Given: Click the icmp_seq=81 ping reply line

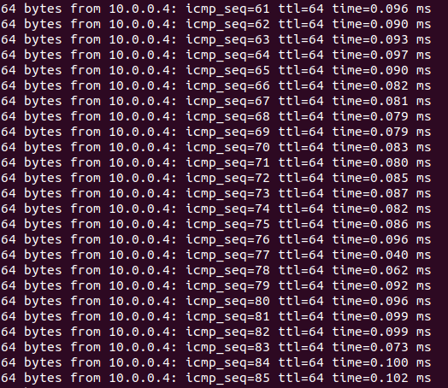Looking at the screenshot, I should [x=215, y=317].
